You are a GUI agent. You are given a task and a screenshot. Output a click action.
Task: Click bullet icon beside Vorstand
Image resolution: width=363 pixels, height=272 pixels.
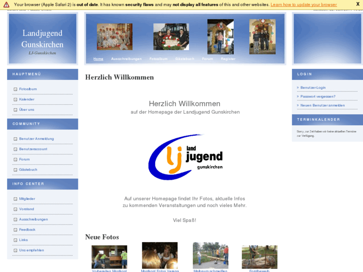click(15, 209)
